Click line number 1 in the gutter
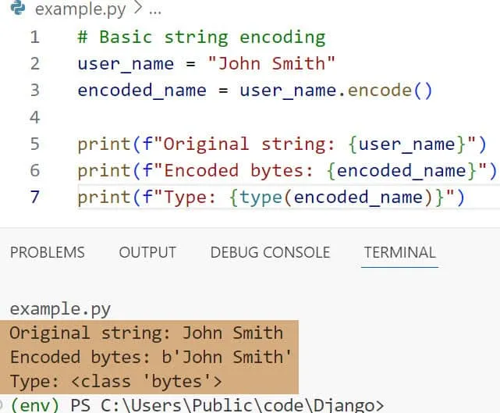 click(x=34, y=37)
